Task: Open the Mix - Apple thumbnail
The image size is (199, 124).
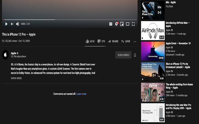Action: [x=153, y=10]
